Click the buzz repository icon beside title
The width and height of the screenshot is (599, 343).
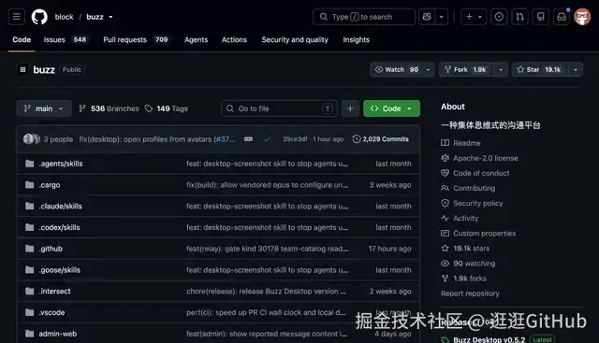(x=22, y=70)
